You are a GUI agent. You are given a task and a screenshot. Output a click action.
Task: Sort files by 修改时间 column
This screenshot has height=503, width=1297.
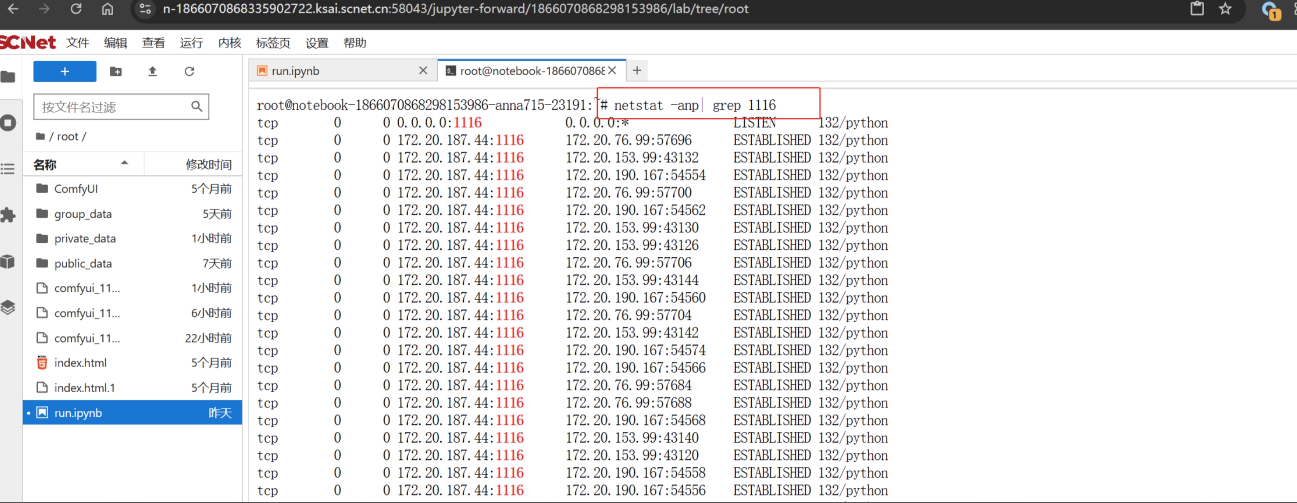coord(208,164)
